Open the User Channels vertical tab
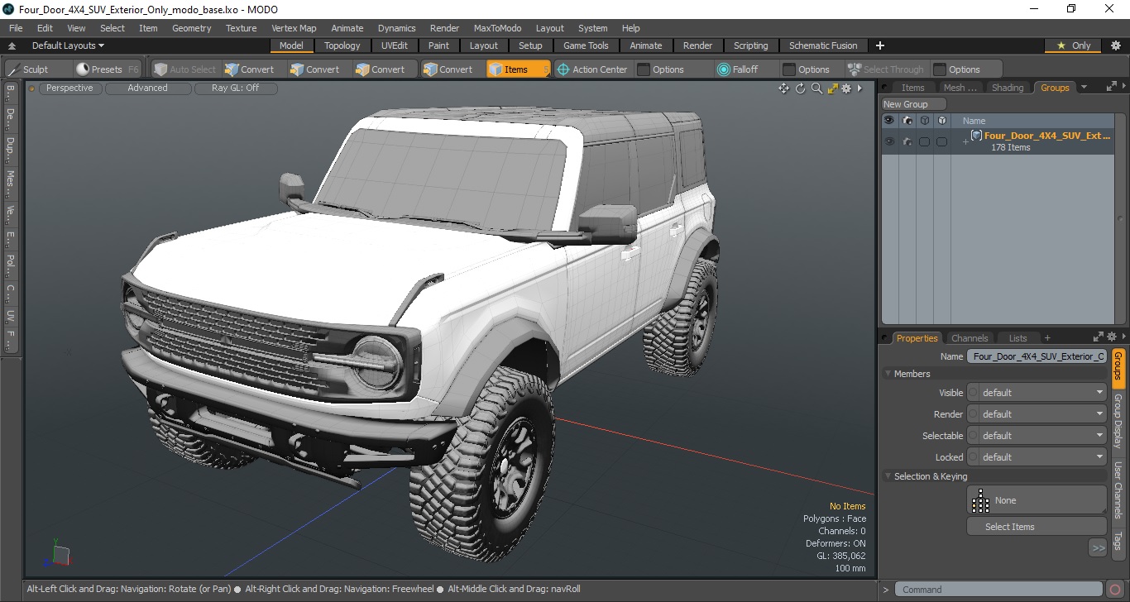Viewport: 1130px width, 602px height. pyautogui.click(x=1118, y=490)
